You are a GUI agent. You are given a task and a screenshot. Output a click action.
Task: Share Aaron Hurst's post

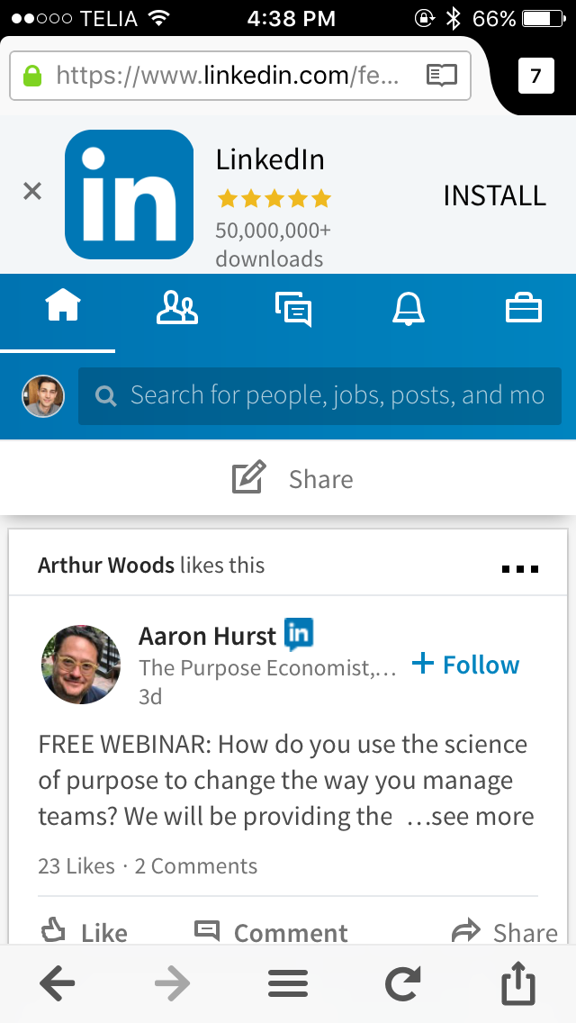507,931
